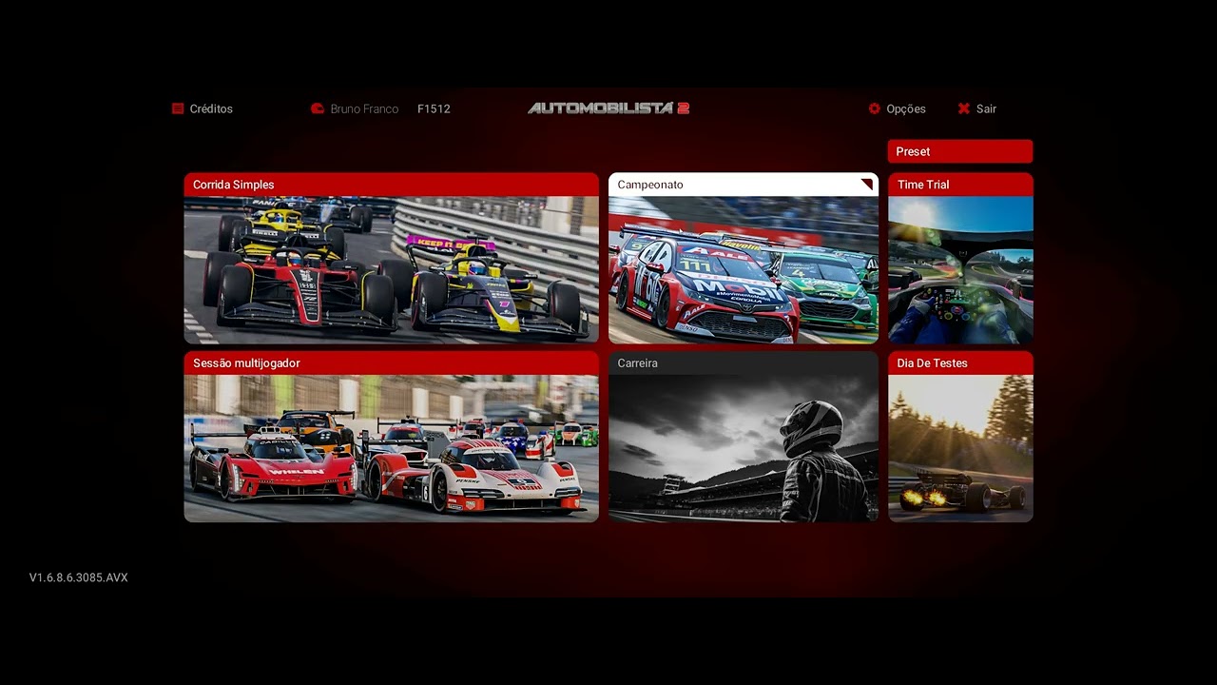Viewport: 1217px width, 685px height.
Task: Click the red X Sair icon
Action: (964, 108)
